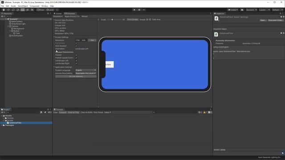
Task: Select the Rotate tool in toolbar
Action: pyautogui.click(x=13, y=10)
